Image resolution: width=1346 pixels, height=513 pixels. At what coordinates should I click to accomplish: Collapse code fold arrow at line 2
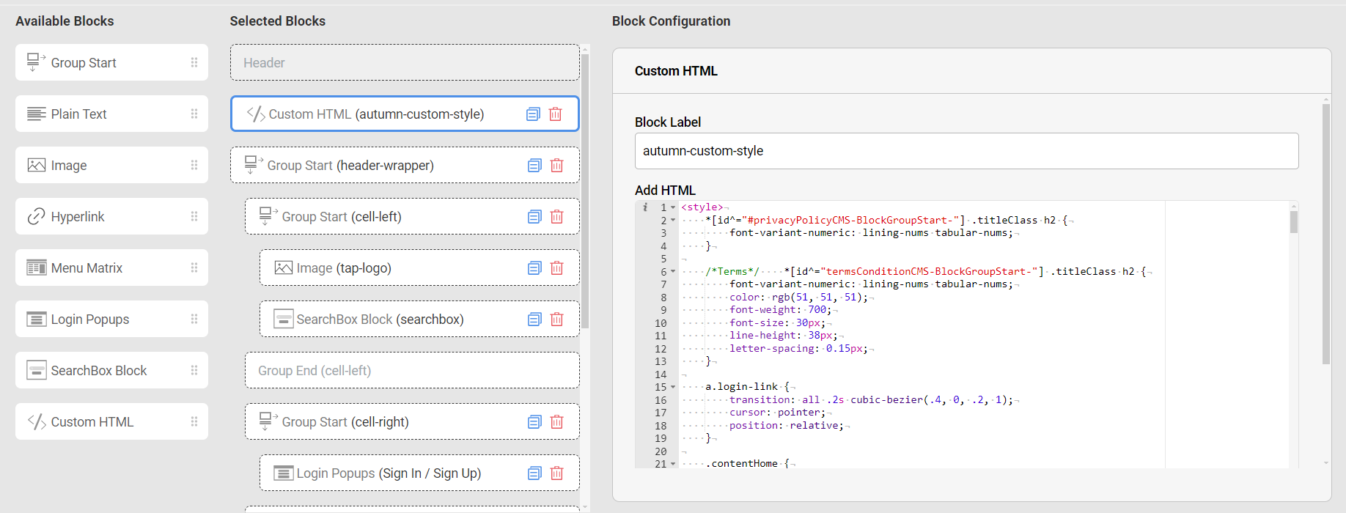(x=673, y=221)
